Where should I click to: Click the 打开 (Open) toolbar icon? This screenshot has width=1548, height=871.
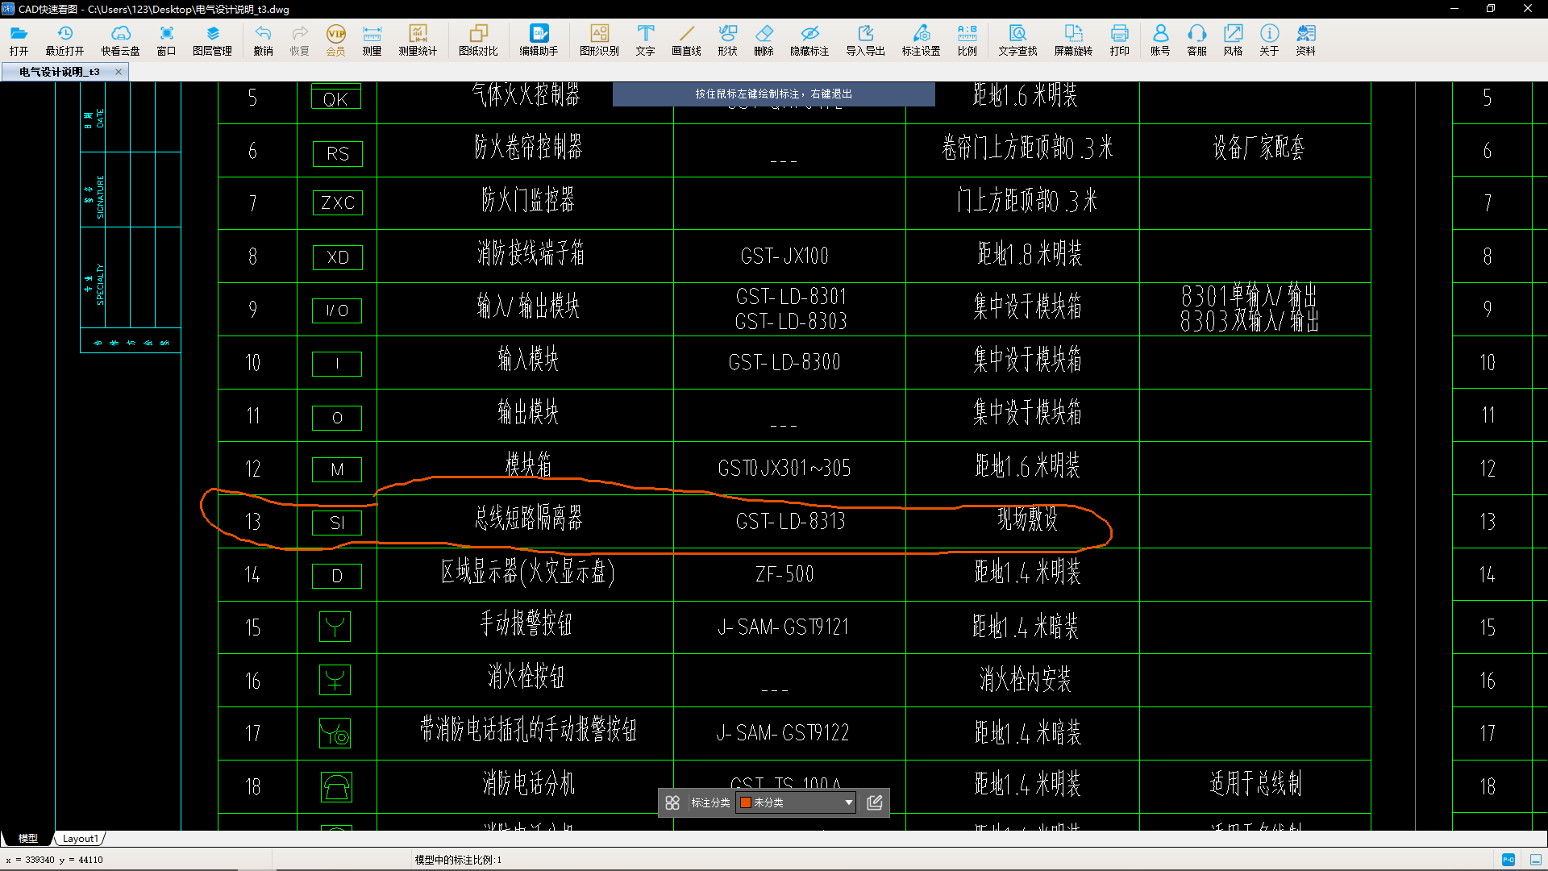click(x=19, y=40)
